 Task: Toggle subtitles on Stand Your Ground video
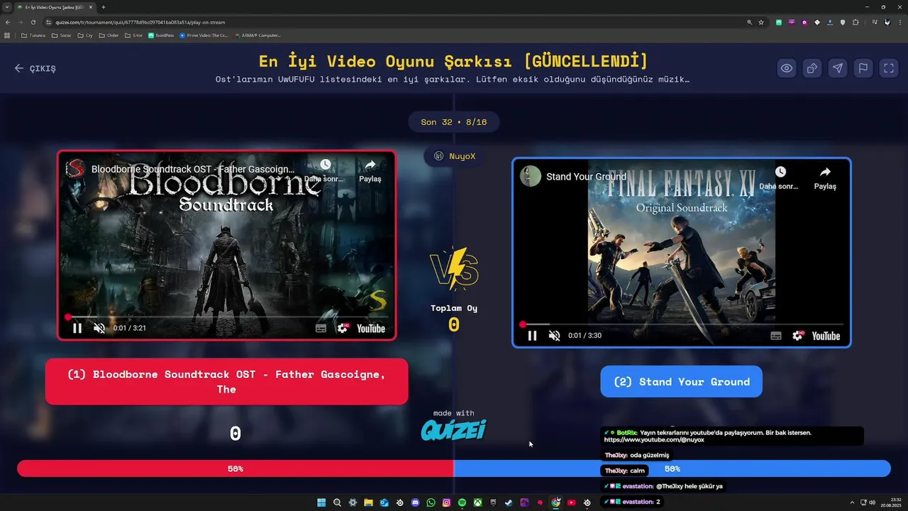point(776,336)
